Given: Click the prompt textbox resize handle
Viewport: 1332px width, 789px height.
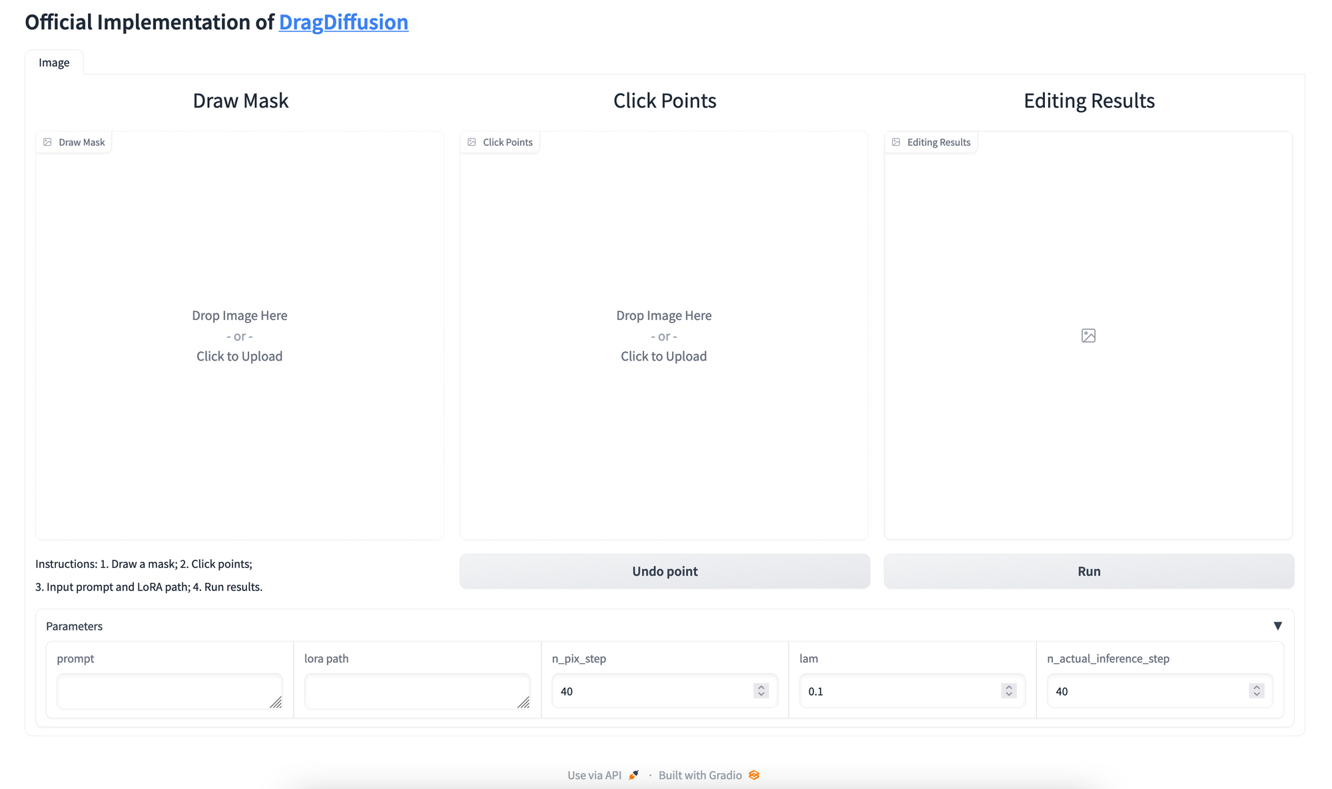Looking at the screenshot, I should [x=276, y=702].
